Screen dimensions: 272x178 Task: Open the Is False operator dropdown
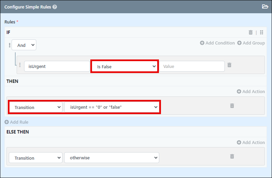pyautogui.click(x=125, y=67)
